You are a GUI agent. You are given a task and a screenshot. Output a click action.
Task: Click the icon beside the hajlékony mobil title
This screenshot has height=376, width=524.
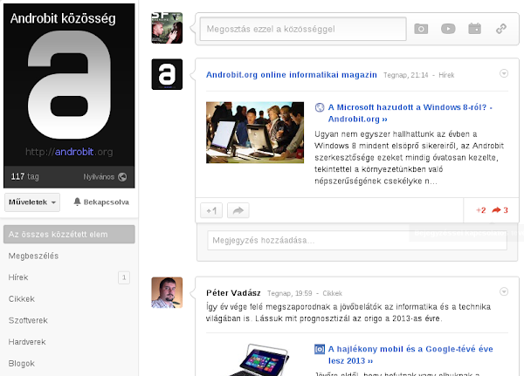click(320, 349)
